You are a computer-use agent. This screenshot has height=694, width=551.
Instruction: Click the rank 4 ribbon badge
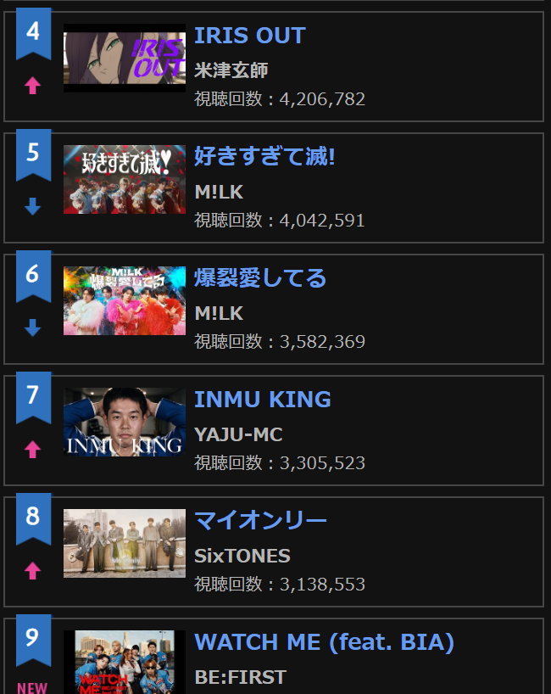[34, 34]
